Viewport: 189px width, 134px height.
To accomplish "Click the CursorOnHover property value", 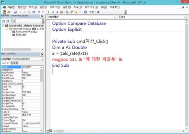I will 31,123.
